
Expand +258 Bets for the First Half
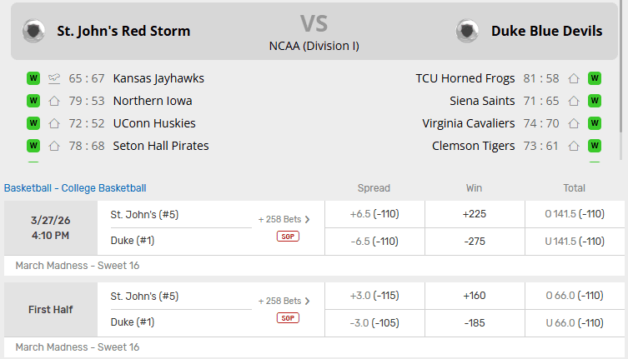(284, 301)
